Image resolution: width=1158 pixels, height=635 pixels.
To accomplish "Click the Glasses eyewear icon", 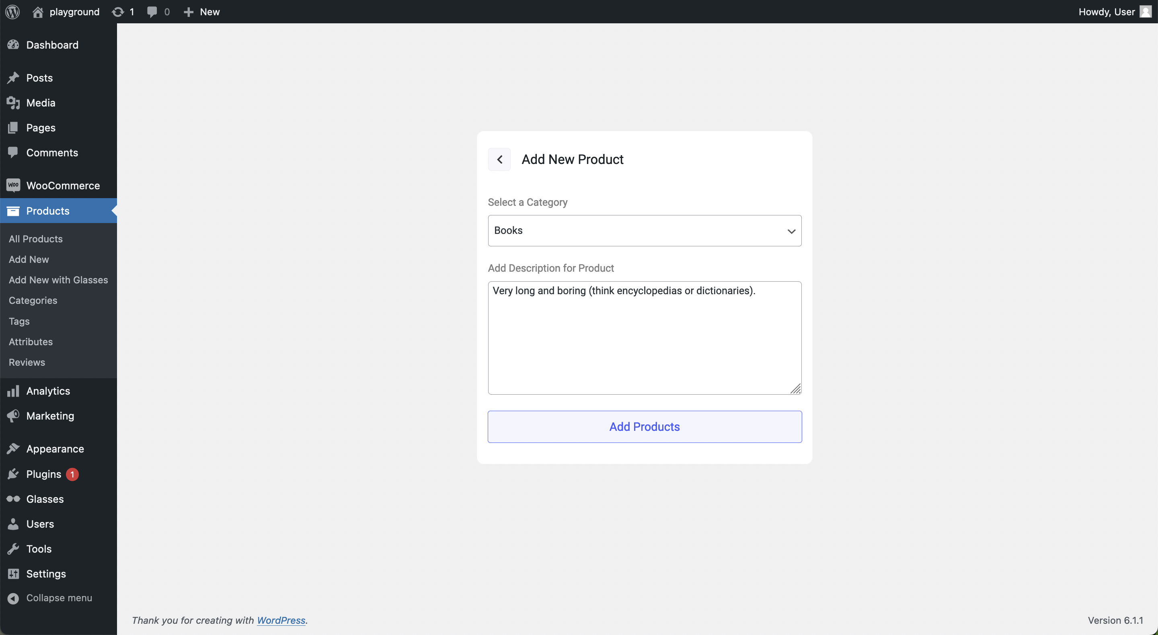I will tap(13, 499).
